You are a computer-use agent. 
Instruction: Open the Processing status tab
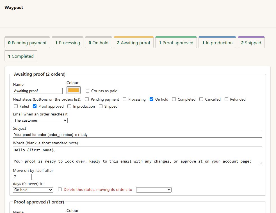pyautogui.click(x=67, y=42)
